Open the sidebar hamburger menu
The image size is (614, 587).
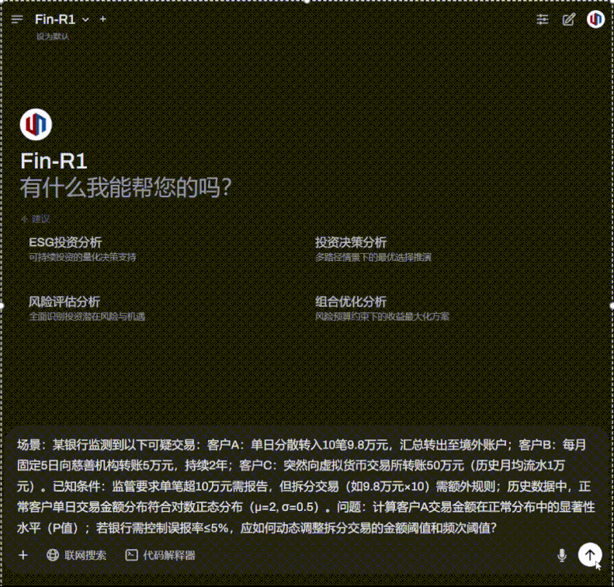tap(17, 19)
